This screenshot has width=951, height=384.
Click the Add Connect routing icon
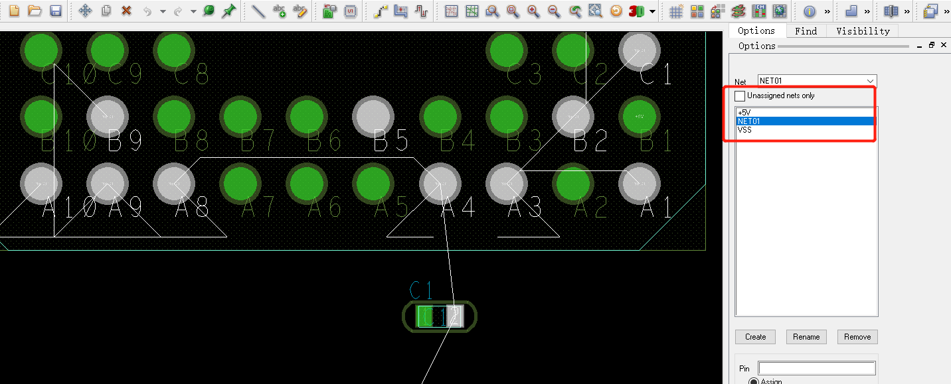pyautogui.click(x=381, y=11)
